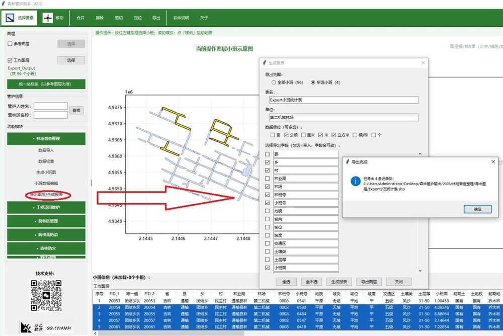This screenshot has height=336, width=503.
Task: Select the 全部小班 (96) radio option
Action: pyautogui.click(x=274, y=82)
